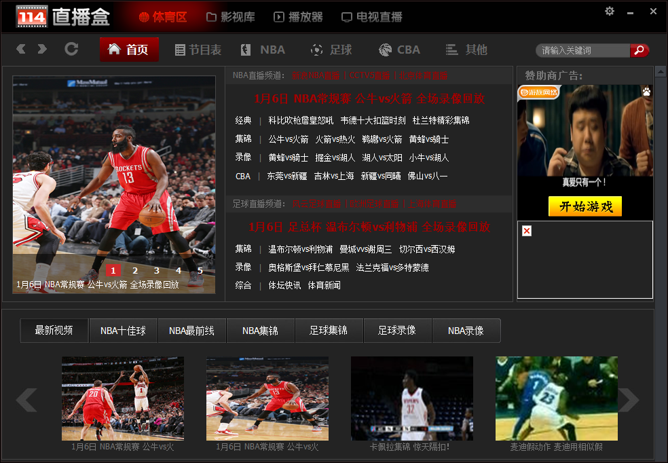Screen dimensions: 668x463
Task: Open 奥格斯堡vs拜仁慕尼黑 recording link
Action: (309, 267)
